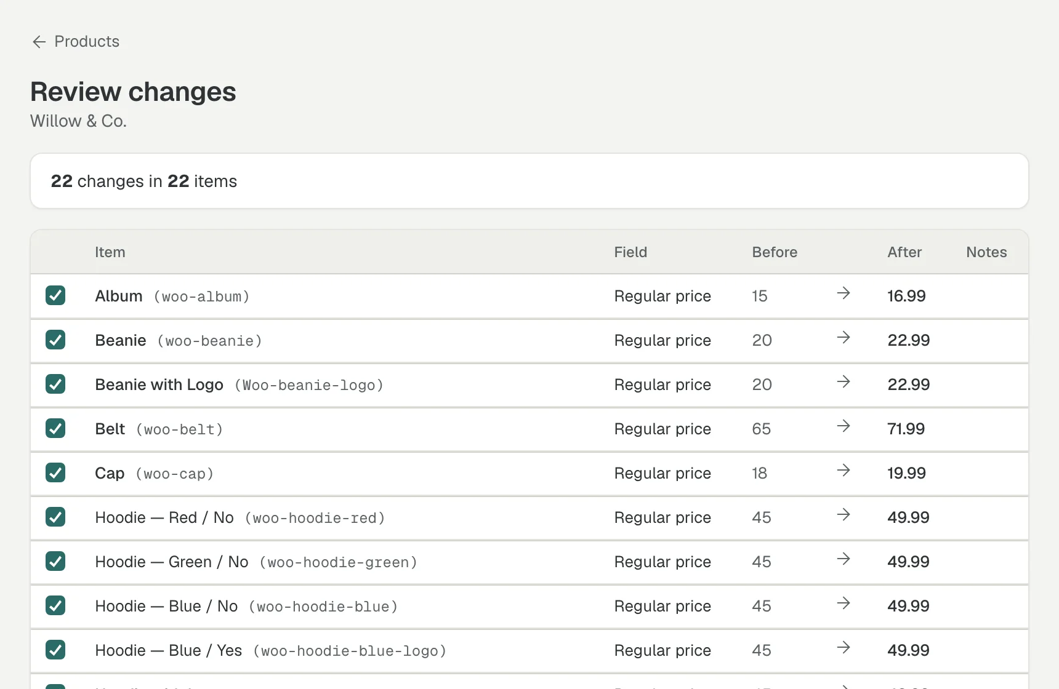Uncheck the Album row checkbox

point(55,295)
